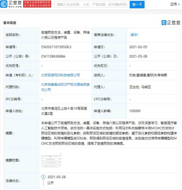Image resolution: width=182 pixels, height=190 pixels.
Task: Click the 优先权号 label cell
Action: click(x=21, y=66)
